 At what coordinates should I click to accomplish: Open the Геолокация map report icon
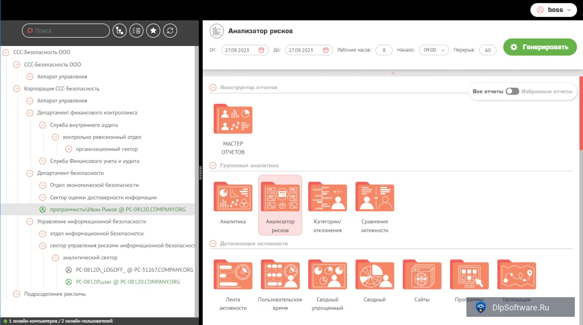pyautogui.click(x=517, y=274)
